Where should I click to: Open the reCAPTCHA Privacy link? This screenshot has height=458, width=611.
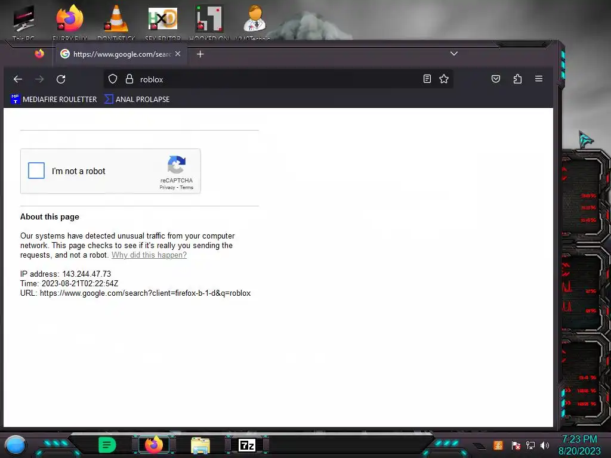point(167,187)
